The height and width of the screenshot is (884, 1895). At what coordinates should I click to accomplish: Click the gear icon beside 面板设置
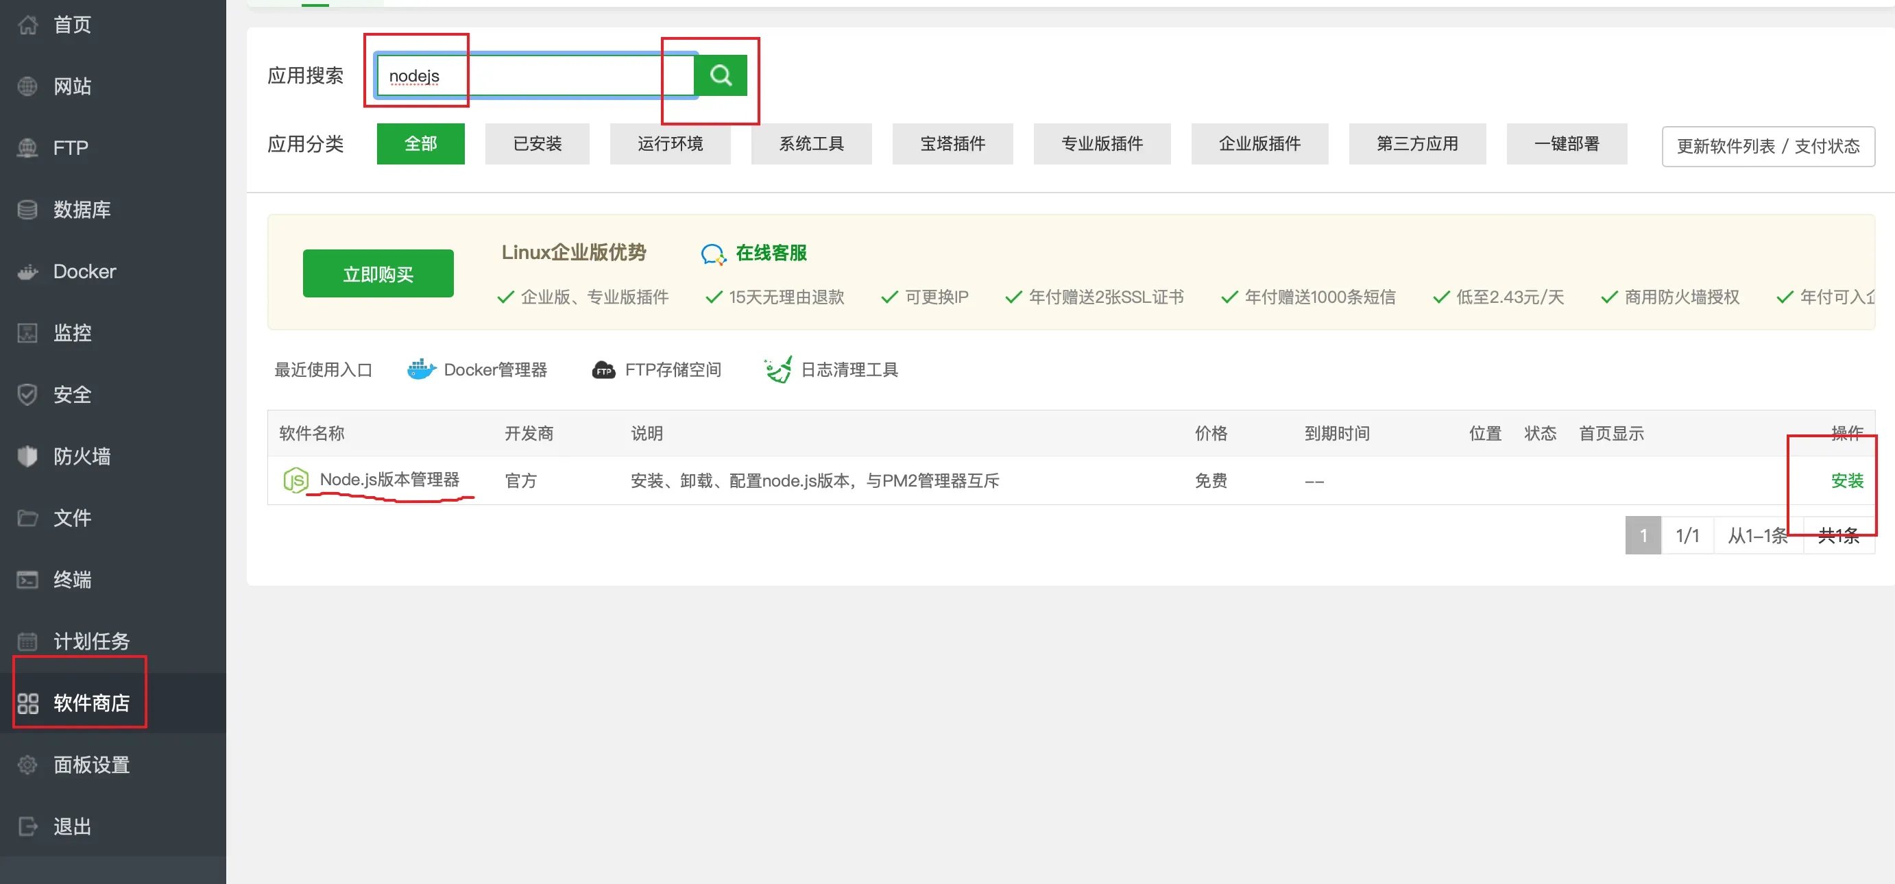27,765
